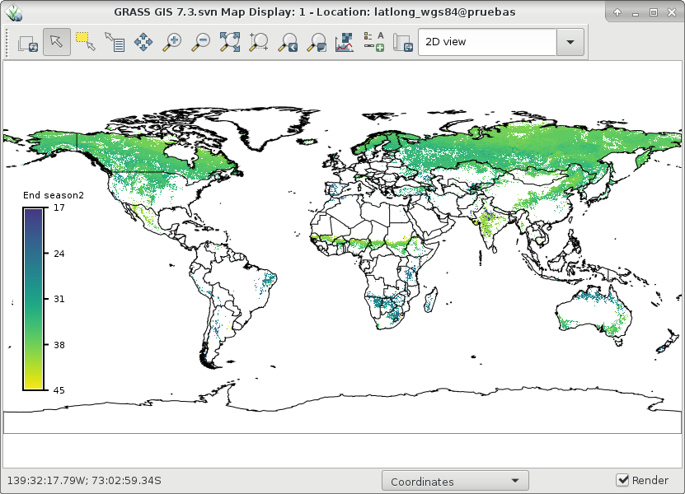Click the Save display to file button

pos(402,43)
